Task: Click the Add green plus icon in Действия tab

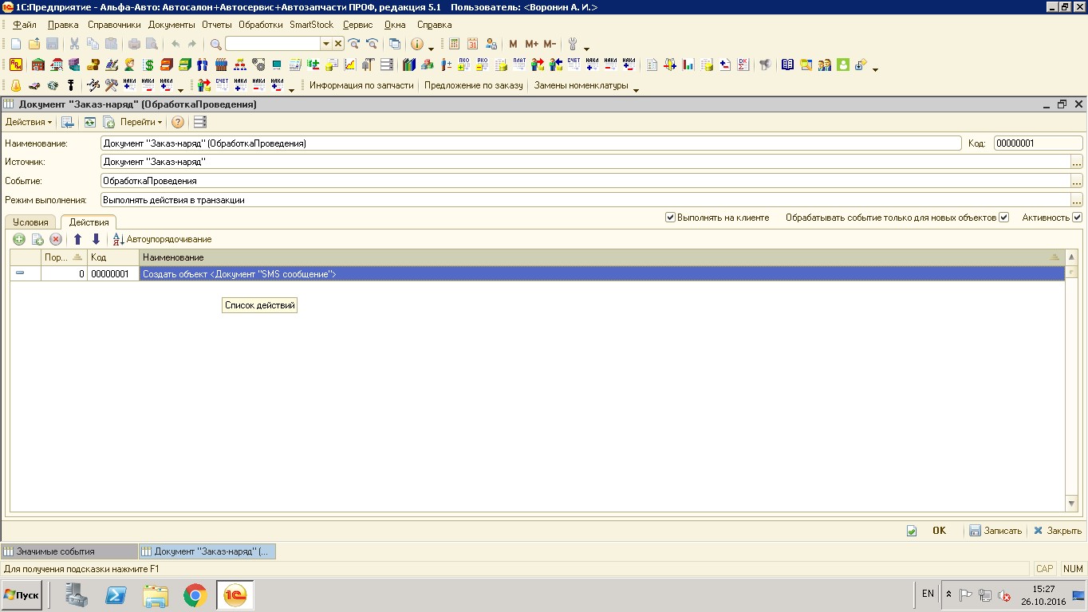Action: 19,239
